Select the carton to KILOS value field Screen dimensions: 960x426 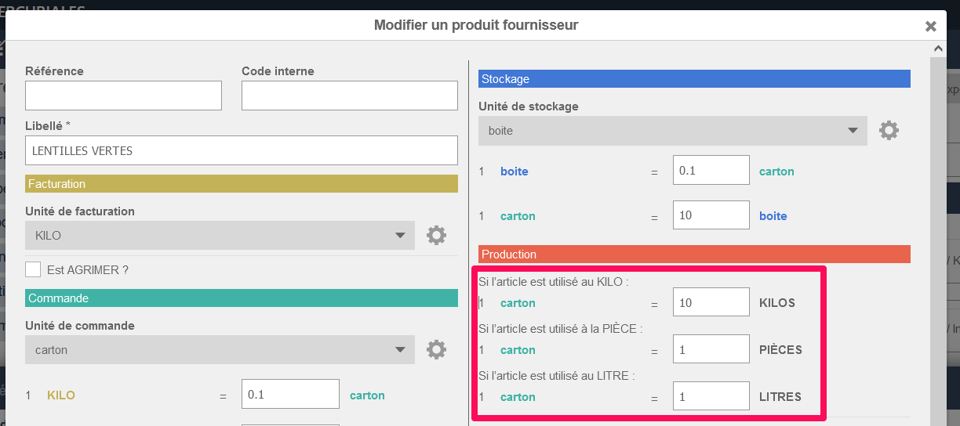(711, 302)
